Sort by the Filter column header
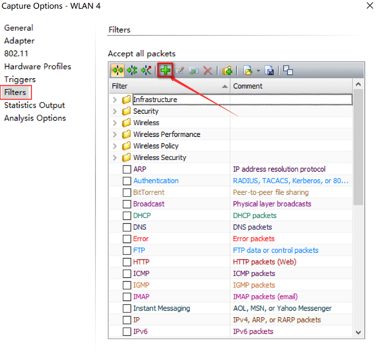This screenshot has width=377, height=352. 170,86
